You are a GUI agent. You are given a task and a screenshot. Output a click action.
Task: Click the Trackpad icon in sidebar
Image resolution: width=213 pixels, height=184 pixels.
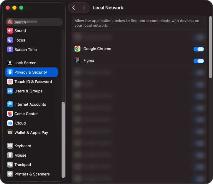10,165
